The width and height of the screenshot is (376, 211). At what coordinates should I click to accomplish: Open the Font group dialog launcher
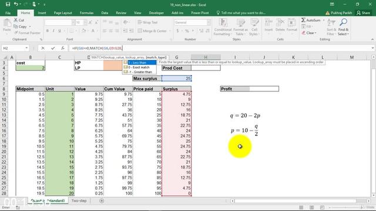[98, 39]
